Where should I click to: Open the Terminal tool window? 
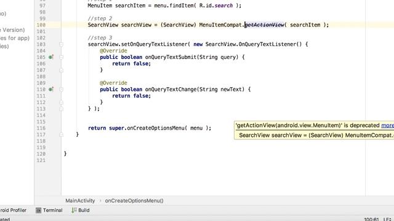[49, 210]
